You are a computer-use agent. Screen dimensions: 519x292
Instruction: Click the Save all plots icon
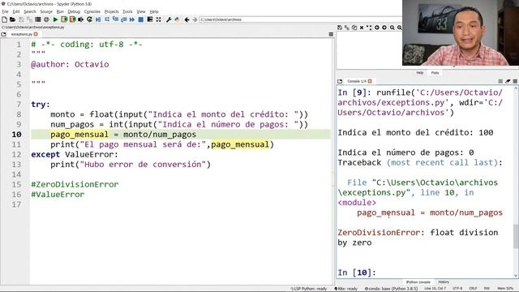coord(347,28)
